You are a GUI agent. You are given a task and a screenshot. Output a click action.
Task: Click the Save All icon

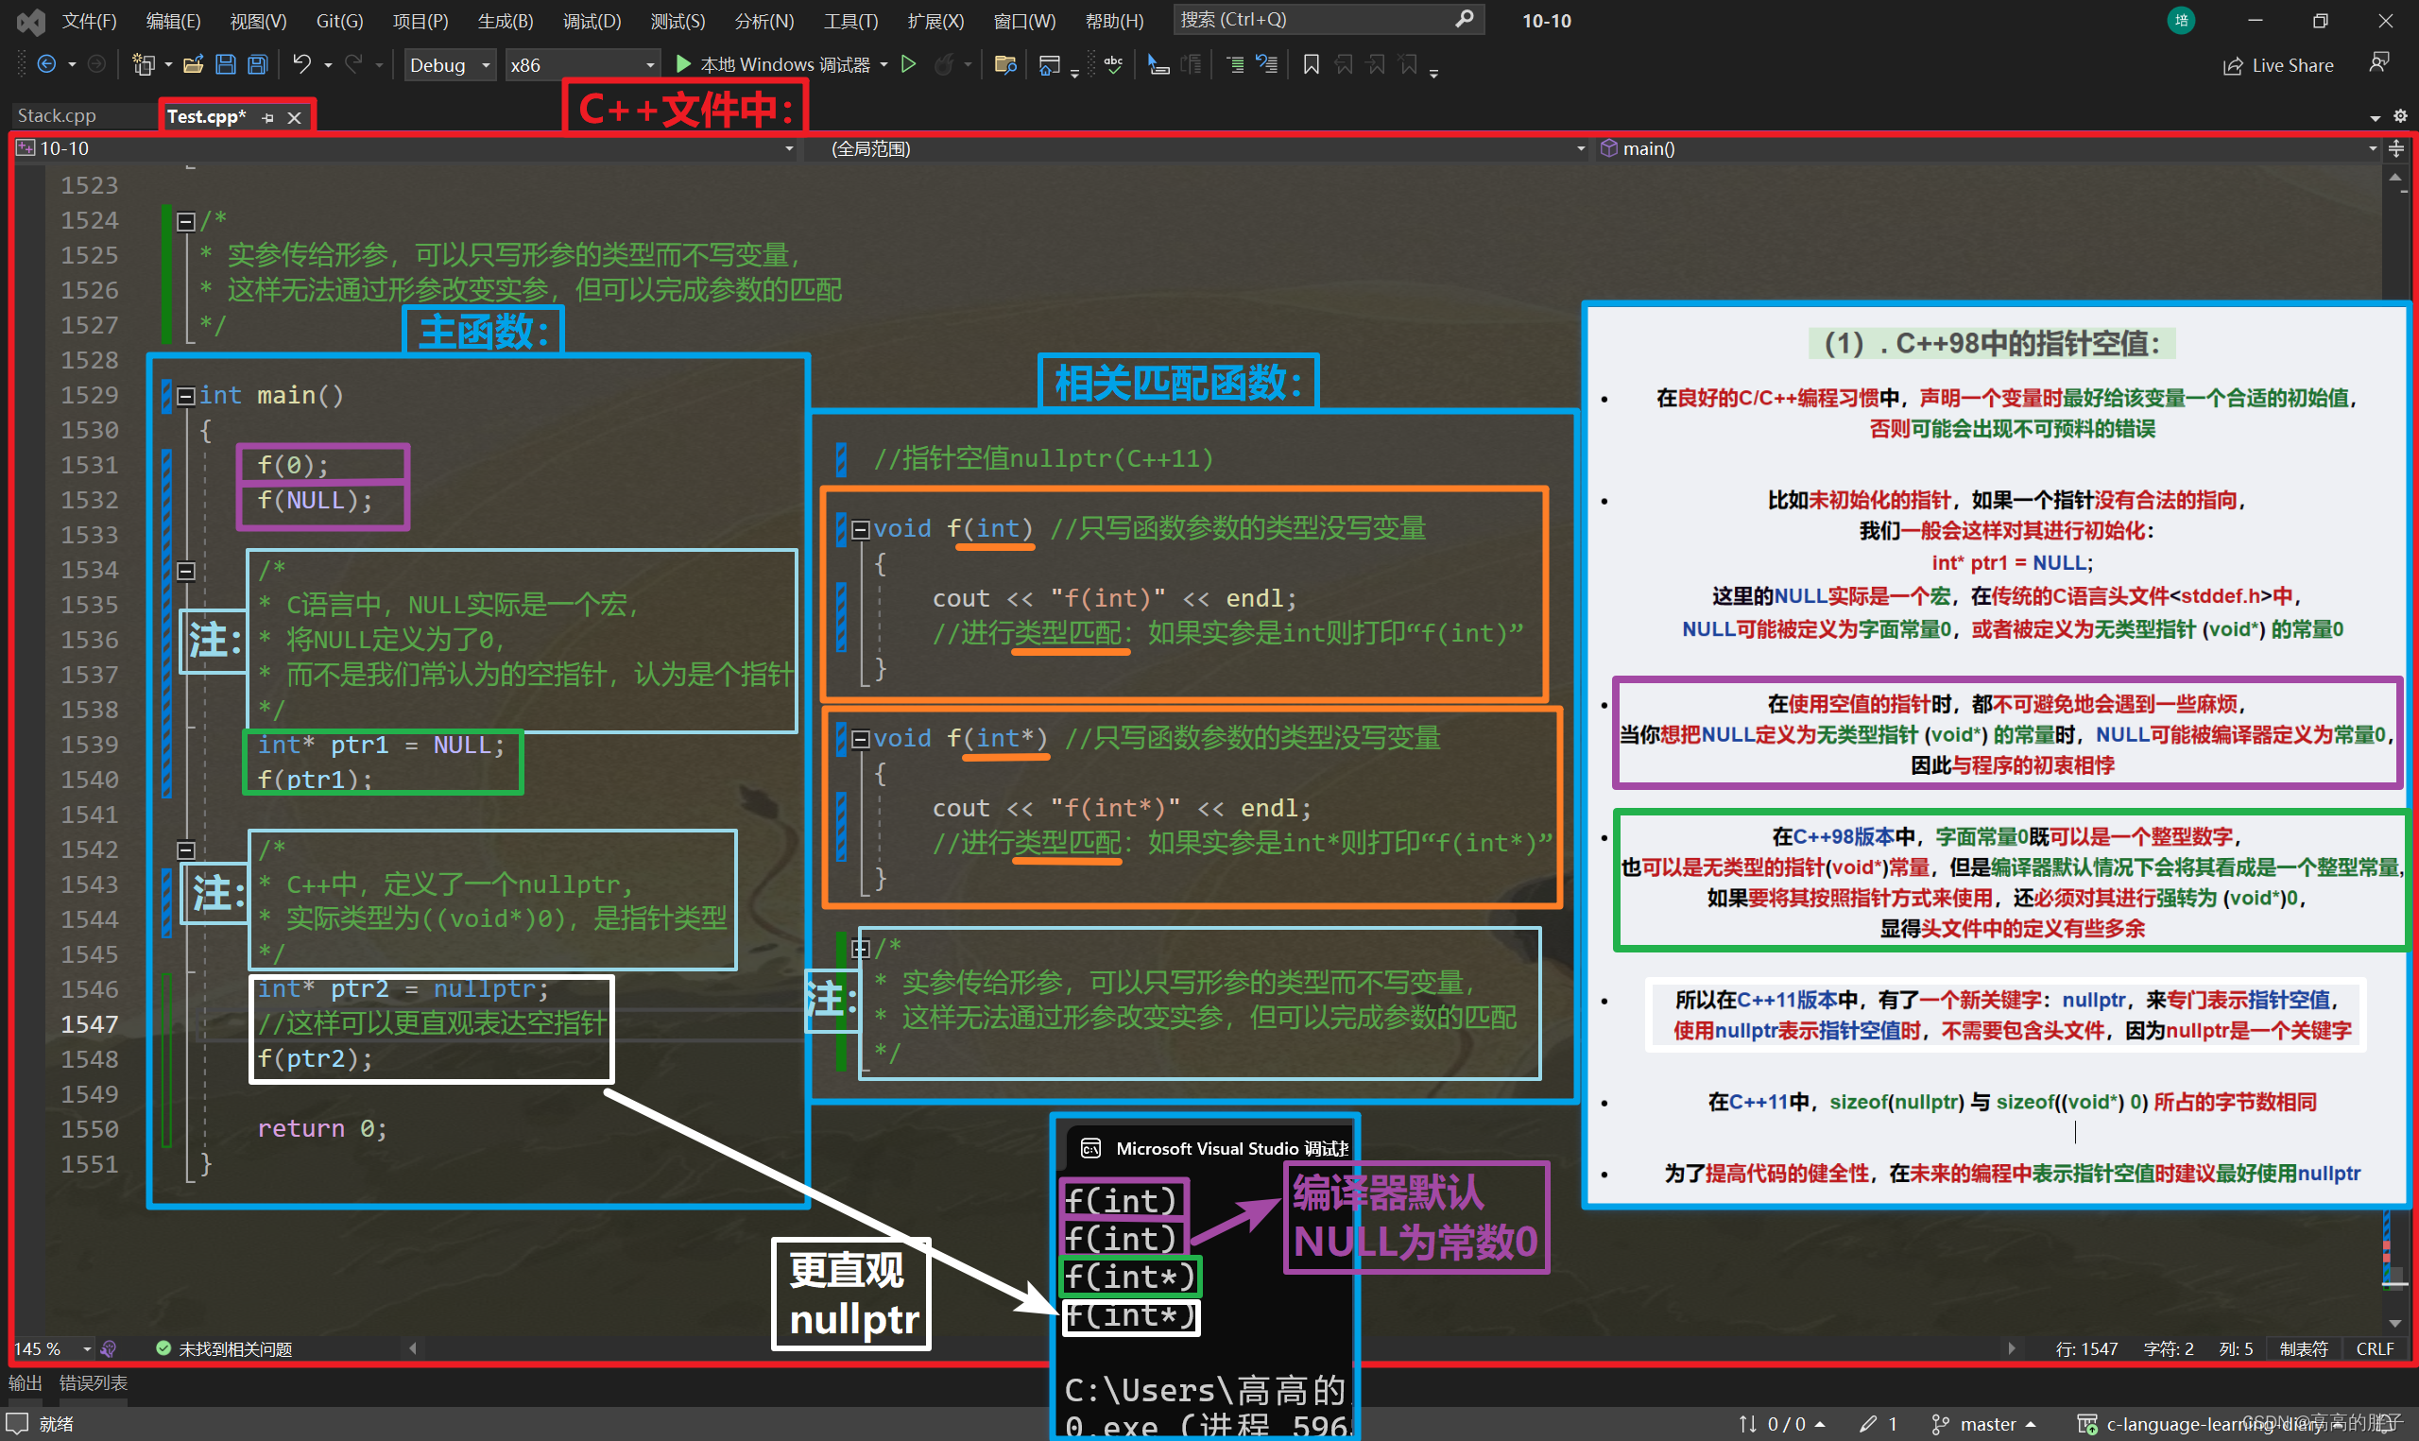click(x=257, y=65)
